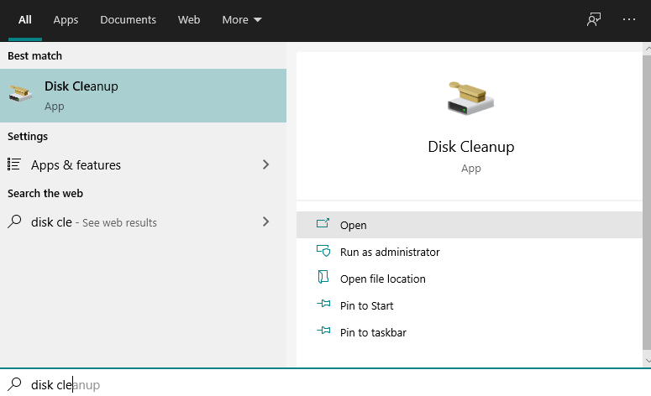Screen dimensions: 651x396
Task: Click inside the search box text field
Action: (x=324, y=384)
